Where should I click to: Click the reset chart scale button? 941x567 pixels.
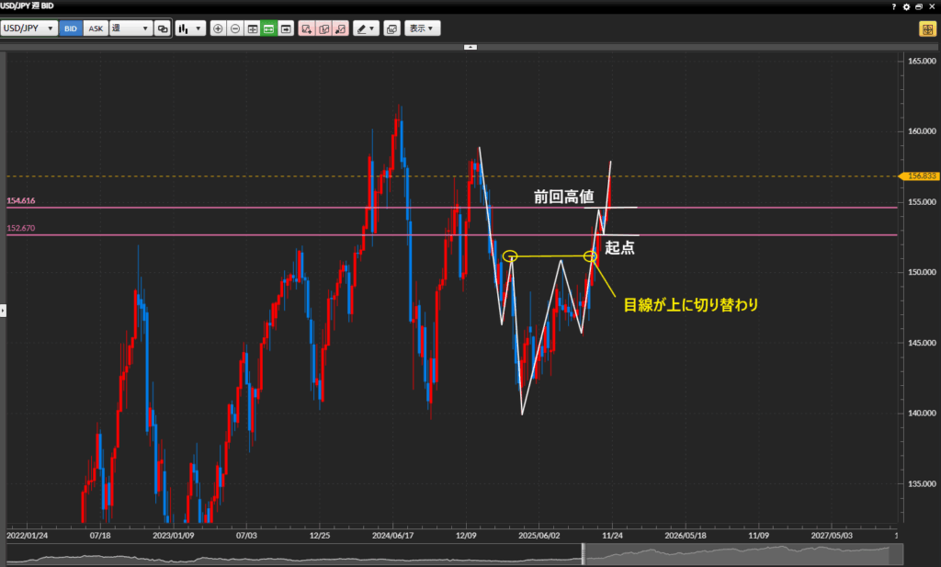(x=252, y=28)
